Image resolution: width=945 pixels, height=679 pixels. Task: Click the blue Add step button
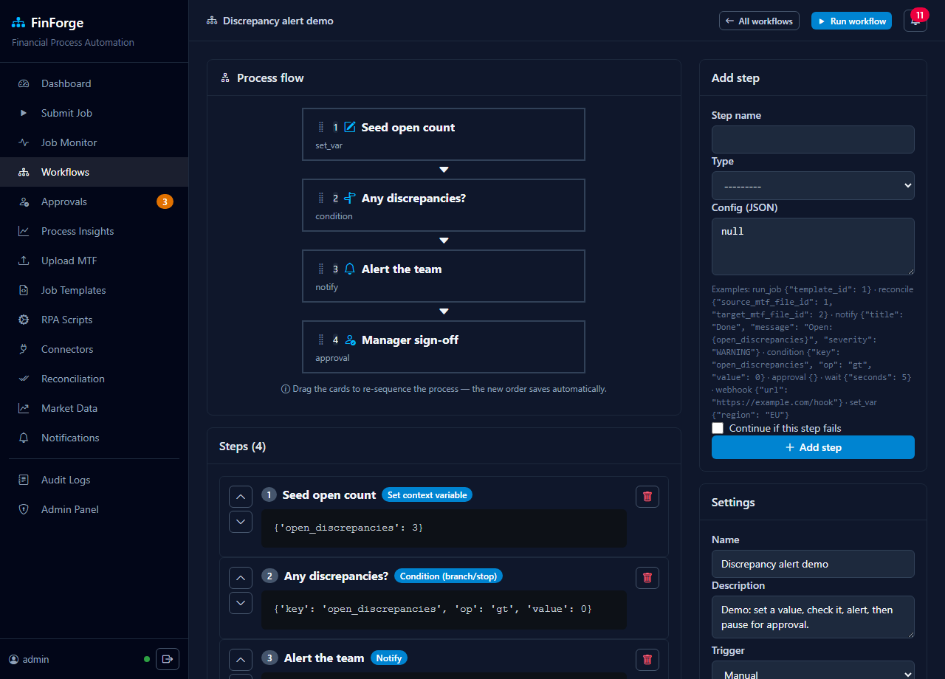tap(813, 447)
